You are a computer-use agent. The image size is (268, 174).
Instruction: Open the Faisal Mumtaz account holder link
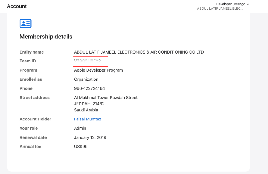tap(88, 119)
